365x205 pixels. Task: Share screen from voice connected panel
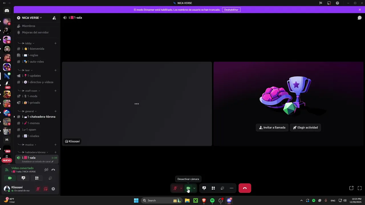click(23, 178)
